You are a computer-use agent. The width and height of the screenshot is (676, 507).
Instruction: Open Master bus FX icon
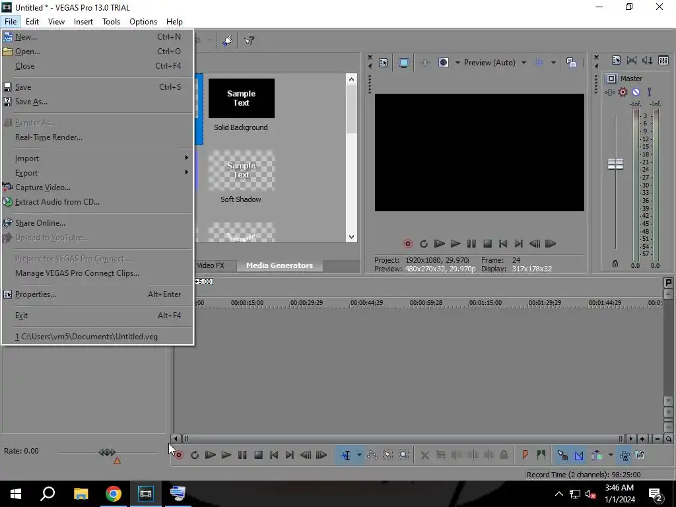point(609,92)
